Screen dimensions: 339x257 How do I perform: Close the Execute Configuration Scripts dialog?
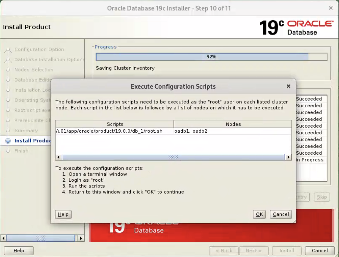pos(288,86)
